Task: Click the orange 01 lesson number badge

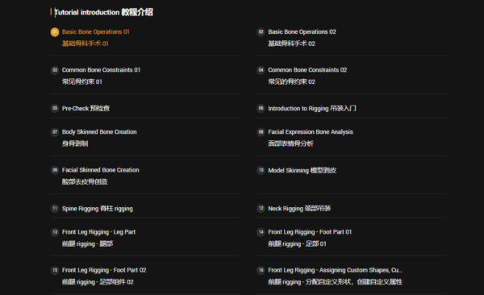Action: coord(55,31)
